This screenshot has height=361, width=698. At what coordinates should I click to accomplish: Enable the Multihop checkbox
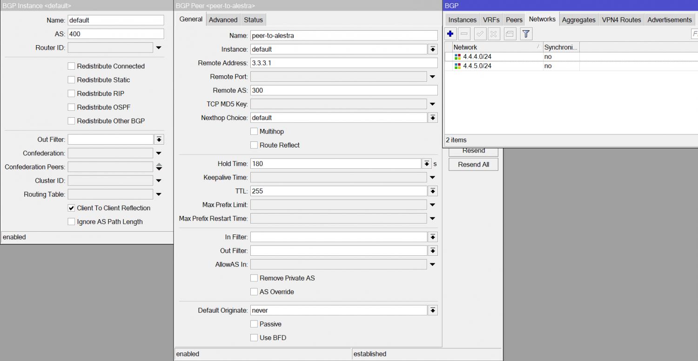[x=254, y=132]
